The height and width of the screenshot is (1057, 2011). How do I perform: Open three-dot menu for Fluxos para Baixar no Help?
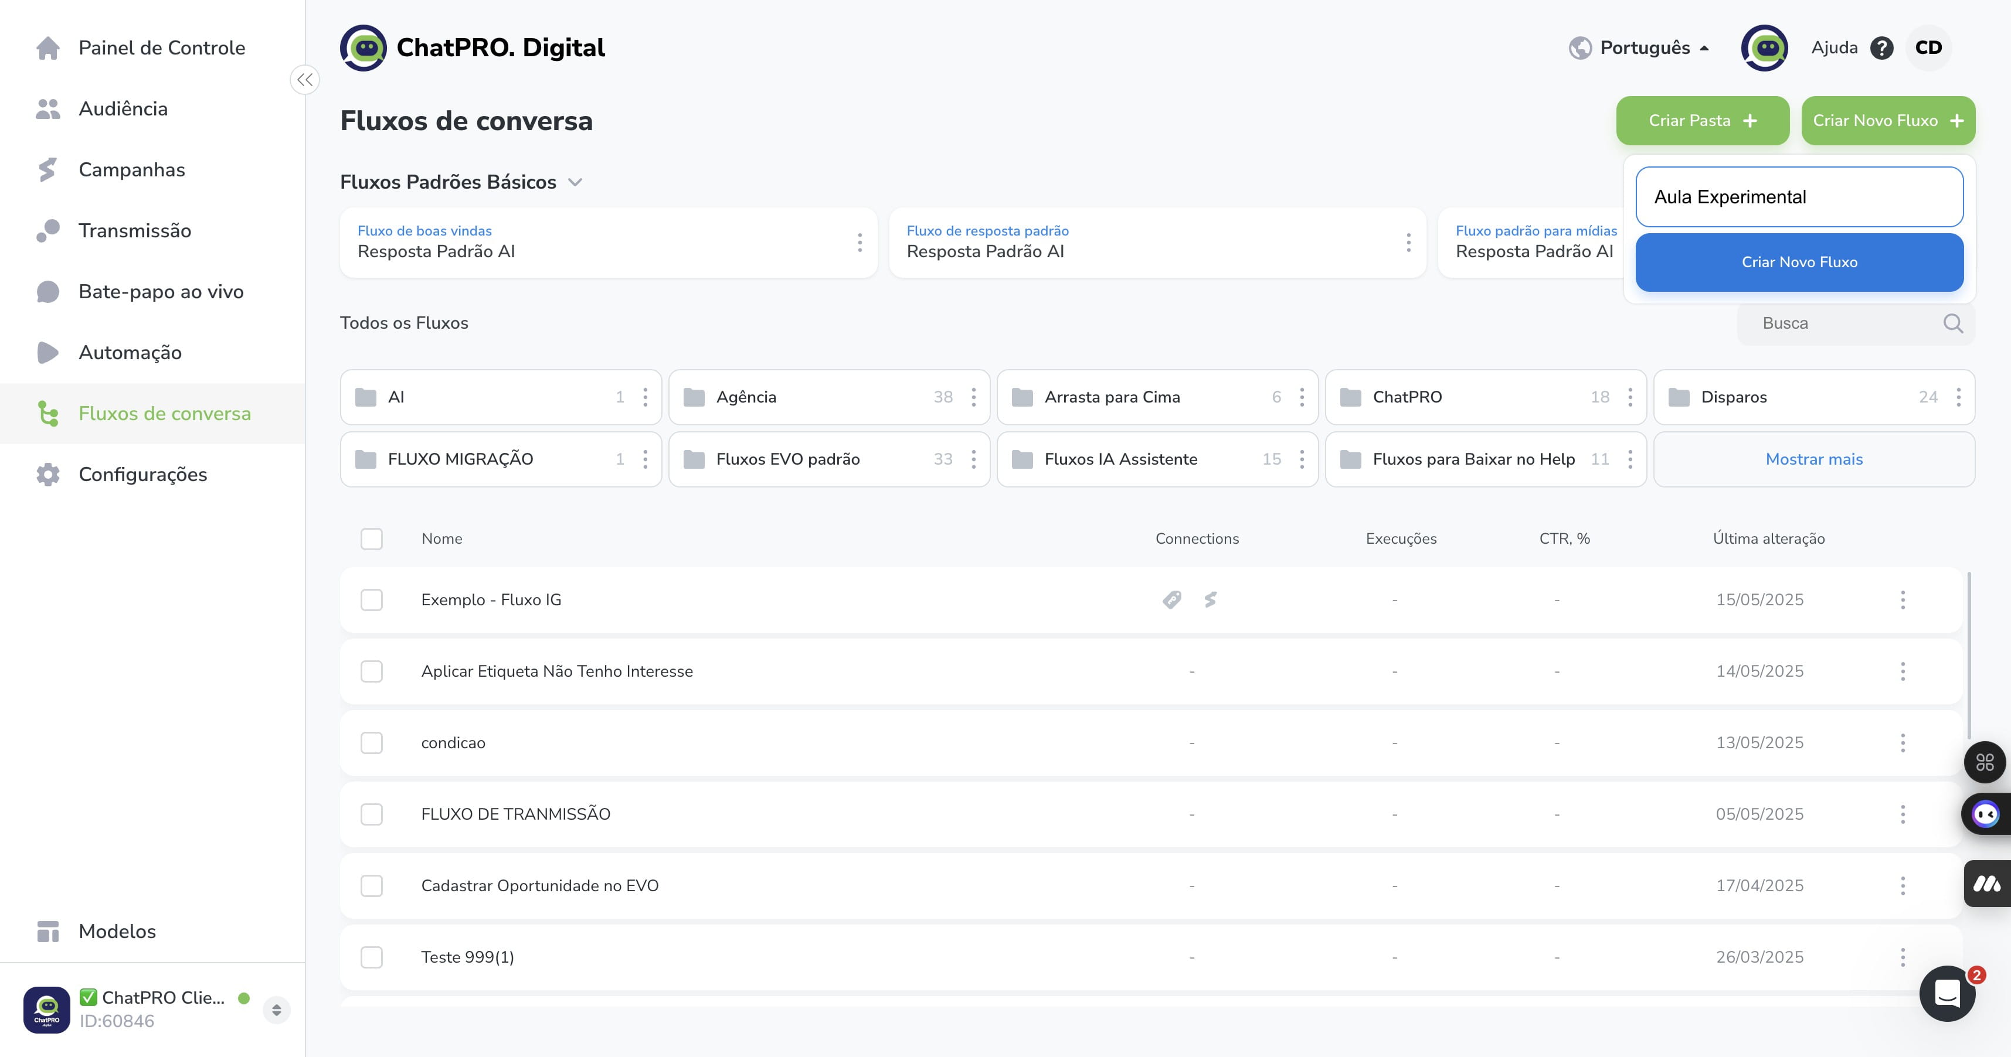[x=1630, y=459]
